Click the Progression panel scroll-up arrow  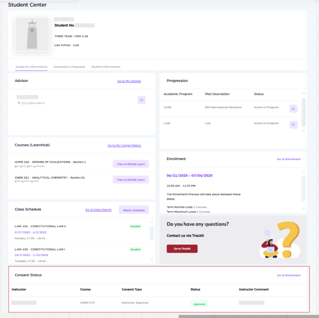tap(303, 93)
